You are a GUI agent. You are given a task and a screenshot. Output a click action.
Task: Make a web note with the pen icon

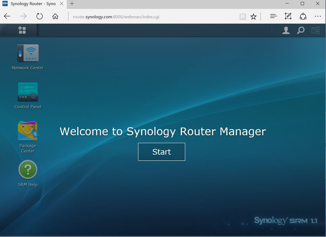coord(288,16)
